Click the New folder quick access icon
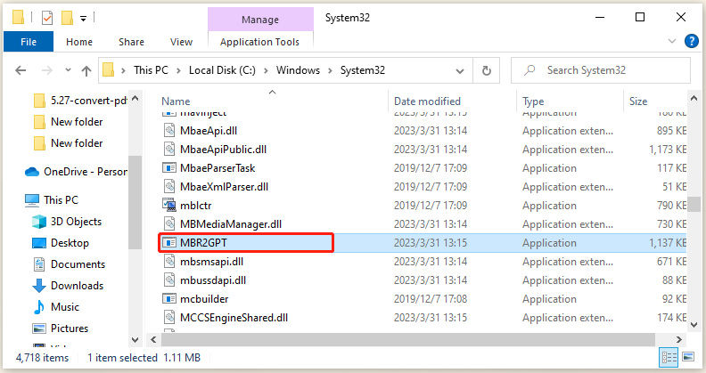Screen dimensions: 706x373 (67, 18)
